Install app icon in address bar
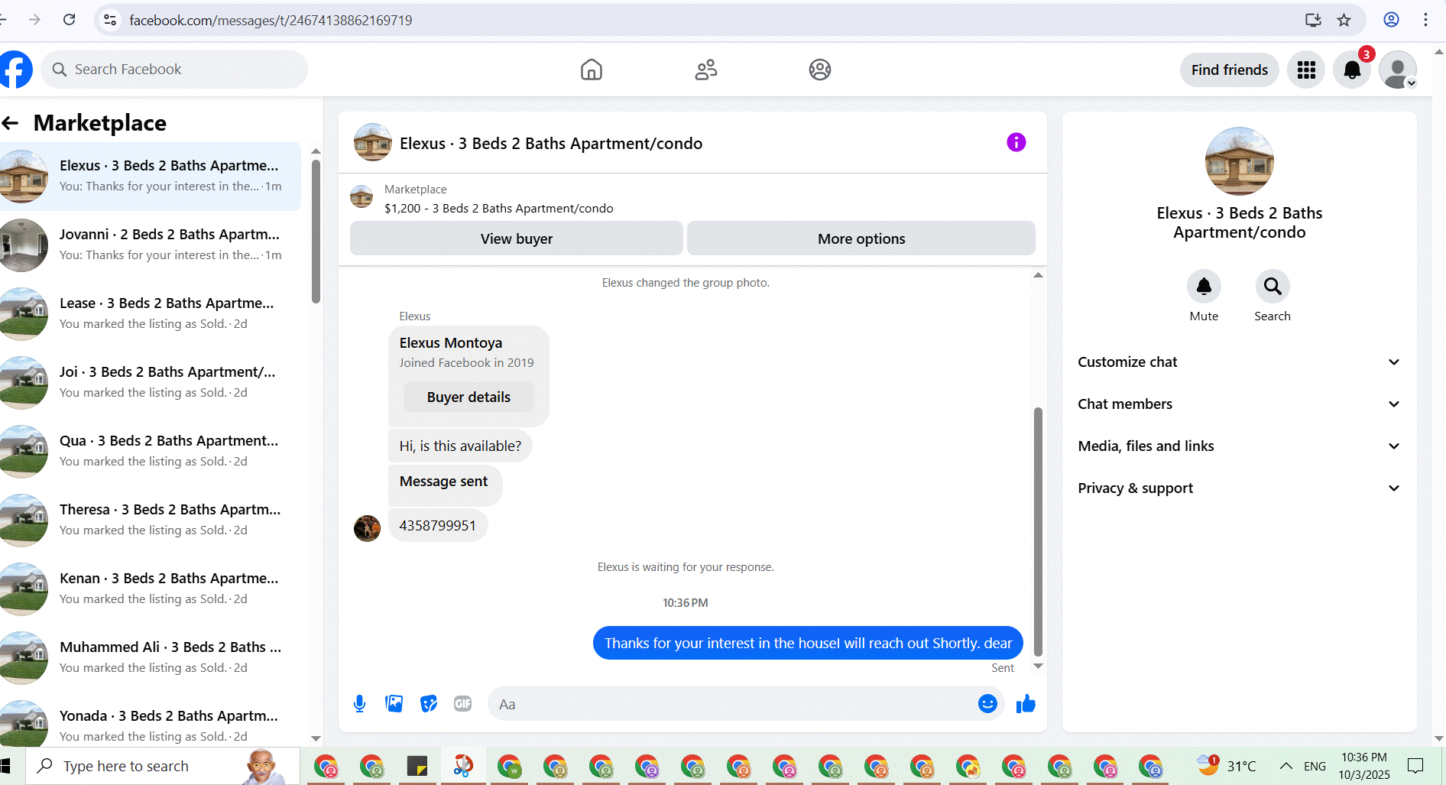Viewport: 1446px width, 785px height. 1313,20
